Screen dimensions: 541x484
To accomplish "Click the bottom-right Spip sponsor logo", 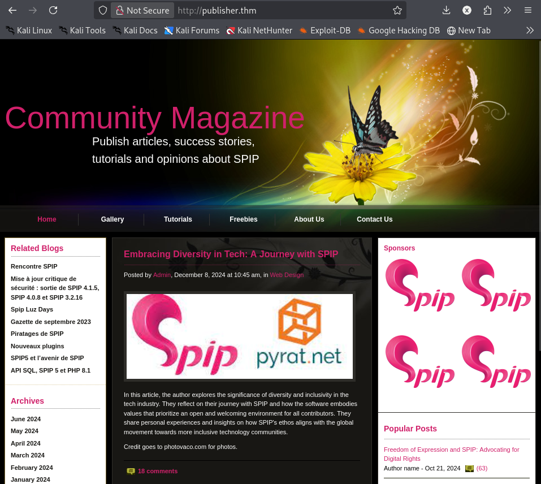I will click(x=496, y=361).
